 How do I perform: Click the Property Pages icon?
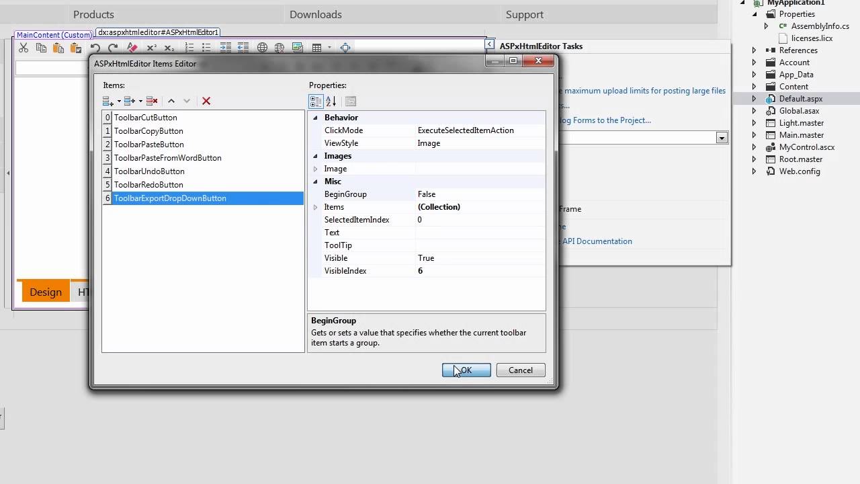click(350, 102)
